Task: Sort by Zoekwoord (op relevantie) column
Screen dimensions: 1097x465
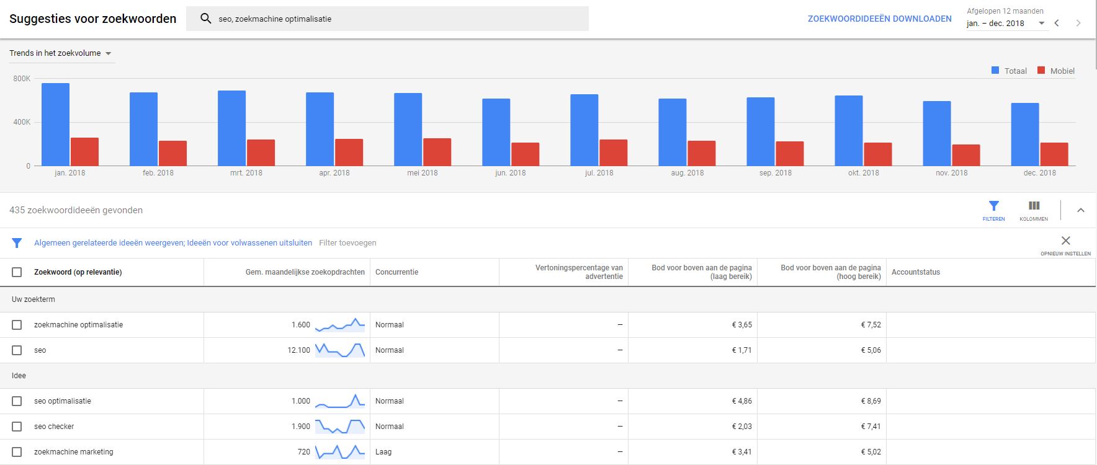Action: pos(78,272)
